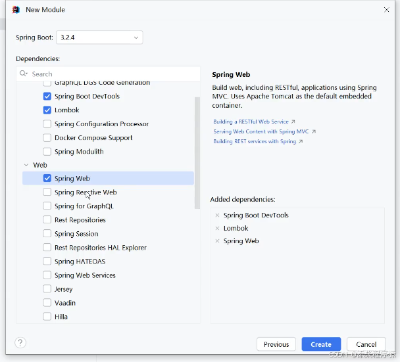Enable the Spring Session checkbox
The image size is (400, 362).
[47, 234]
